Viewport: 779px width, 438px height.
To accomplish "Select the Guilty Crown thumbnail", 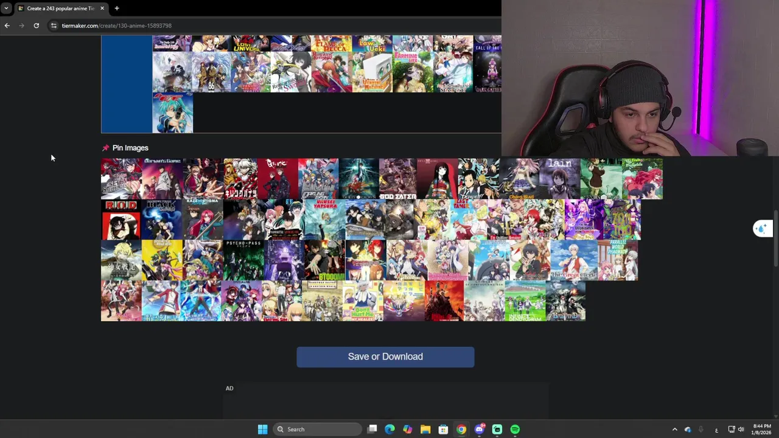I will [358, 179].
